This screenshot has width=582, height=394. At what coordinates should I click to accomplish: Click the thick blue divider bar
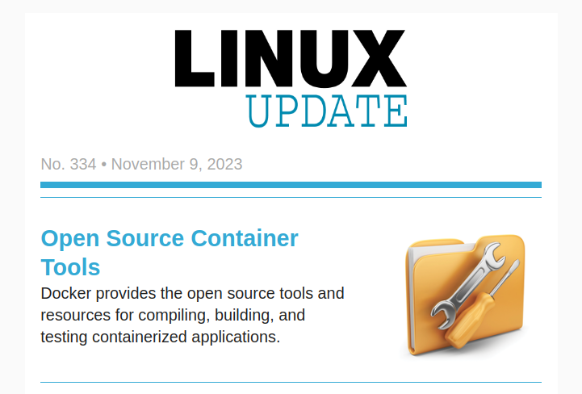click(291, 185)
